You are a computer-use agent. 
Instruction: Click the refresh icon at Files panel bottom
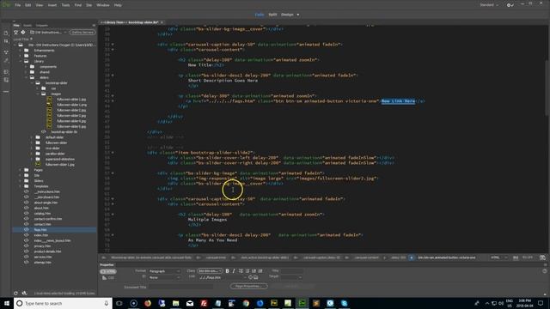coord(15,294)
